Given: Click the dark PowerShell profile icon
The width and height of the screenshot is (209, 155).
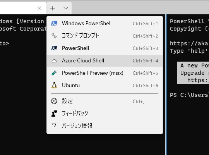Looking at the screenshot, I should click(54, 48).
